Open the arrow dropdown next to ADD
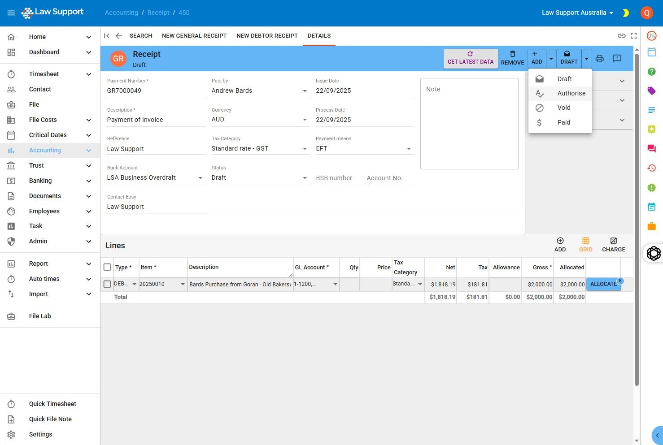Screen dimensions: 663x445 click(x=551, y=59)
